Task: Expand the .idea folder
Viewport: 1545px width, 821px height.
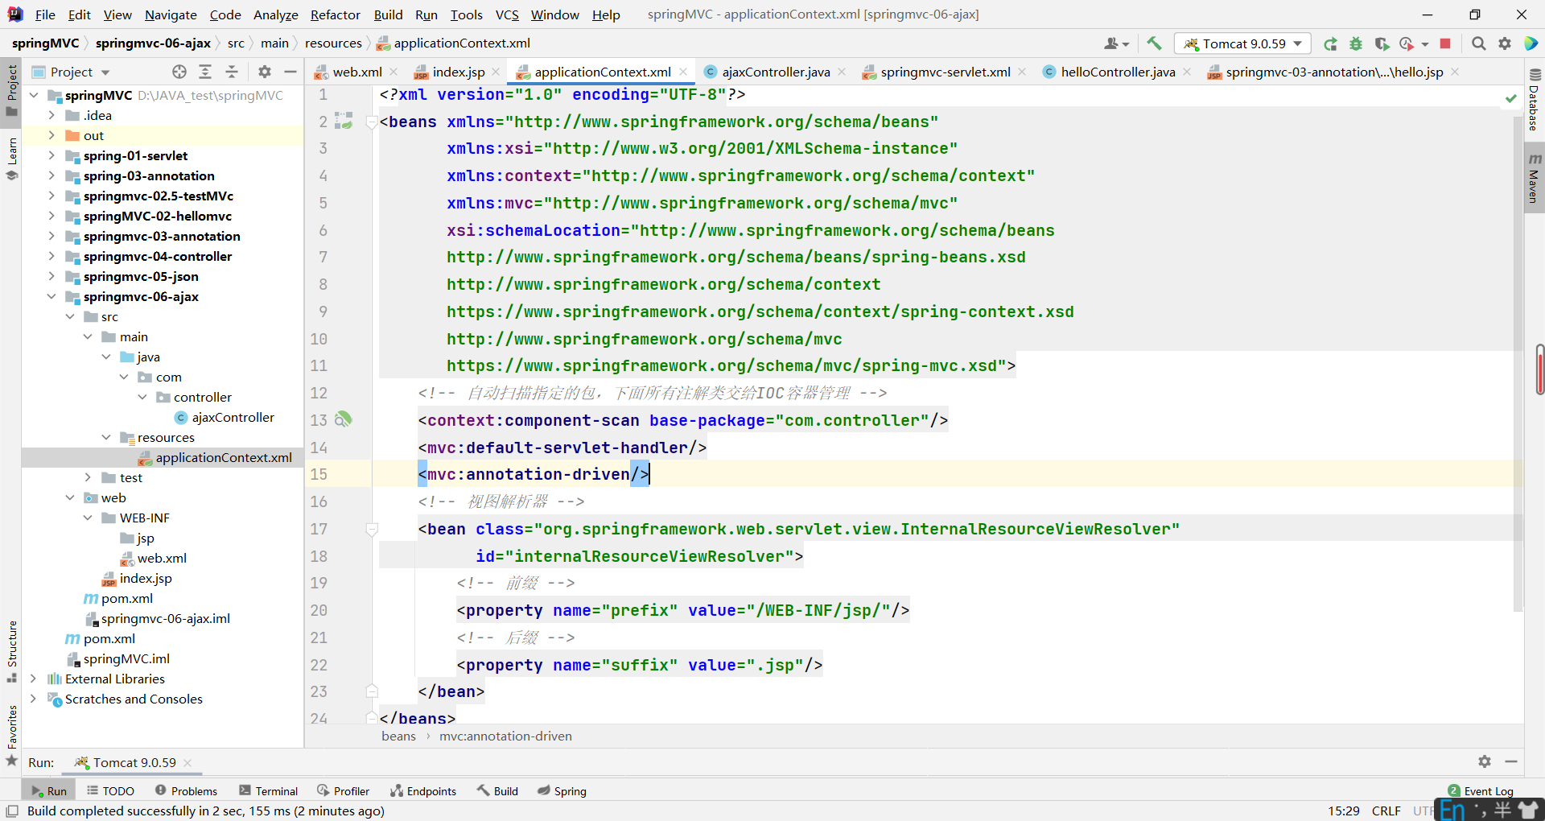Action: 51,115
